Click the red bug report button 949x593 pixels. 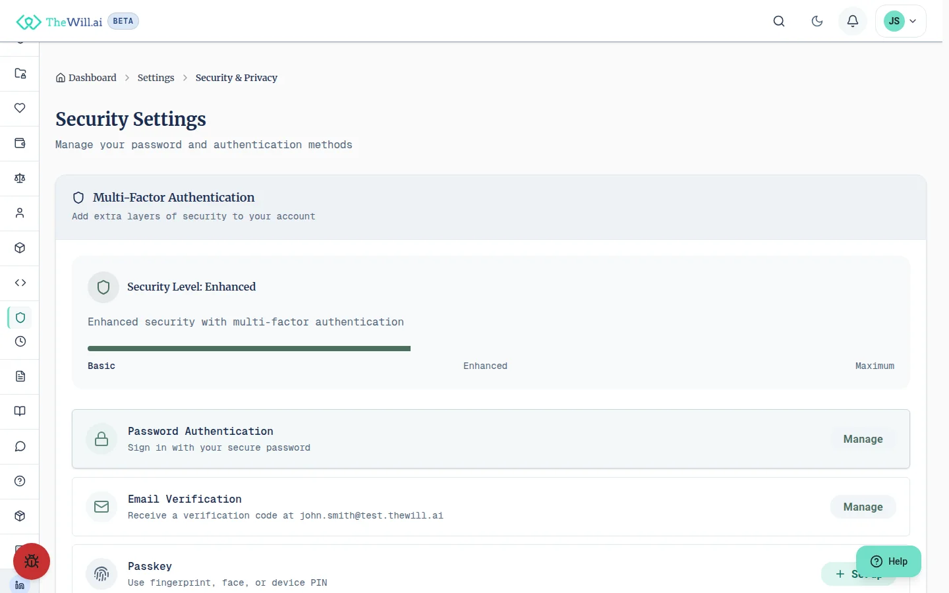click(32, 561)
